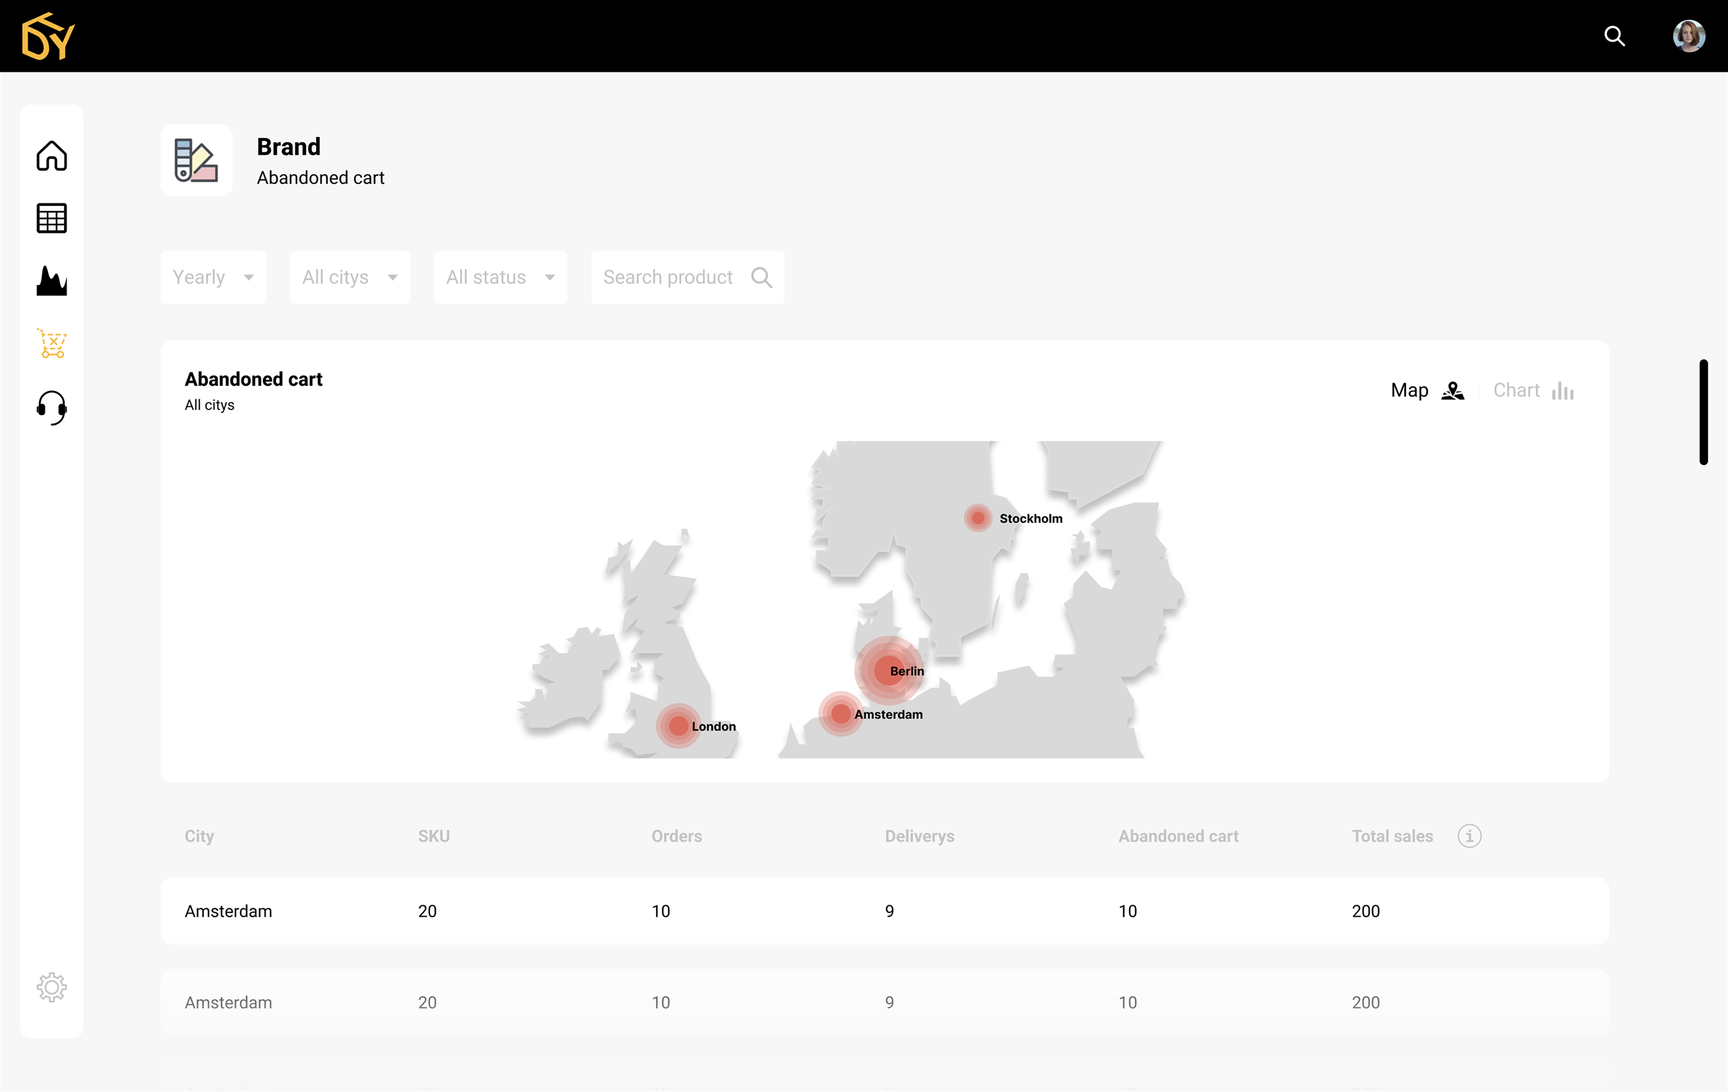The image size is (1728, 1092).
Task: Open the Home icon in sidebar
Action: [52, 155]
